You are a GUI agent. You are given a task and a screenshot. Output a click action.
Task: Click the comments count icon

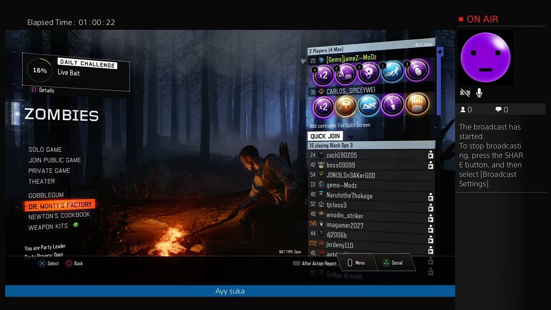point(498,110)
